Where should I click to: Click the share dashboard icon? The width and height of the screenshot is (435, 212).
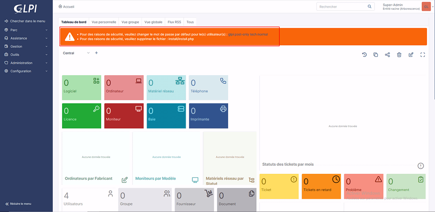[x=387, y=55]
